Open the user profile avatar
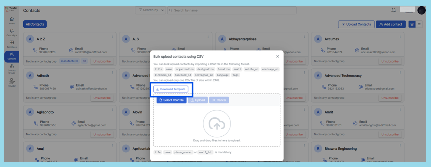The image size is (431, 167). (421, 10)
